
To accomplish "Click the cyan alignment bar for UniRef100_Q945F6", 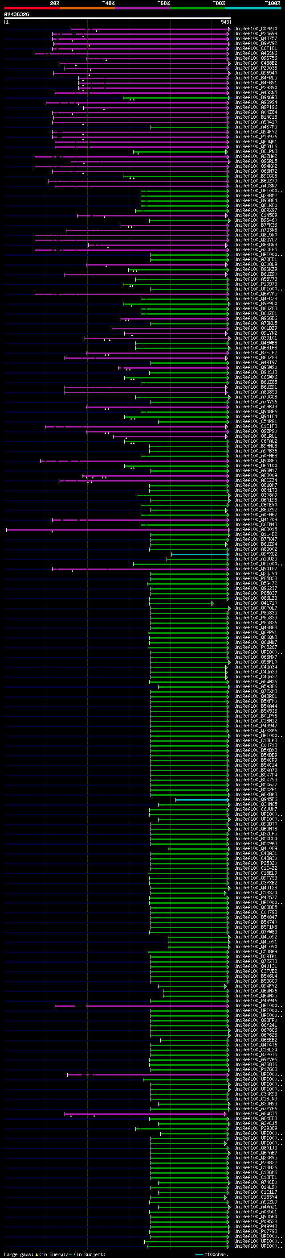I will click(x=202, y=799).
